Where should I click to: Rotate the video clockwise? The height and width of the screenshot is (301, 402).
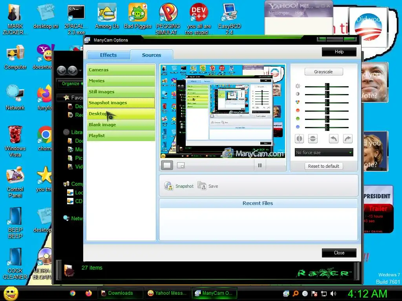point(348,139)
